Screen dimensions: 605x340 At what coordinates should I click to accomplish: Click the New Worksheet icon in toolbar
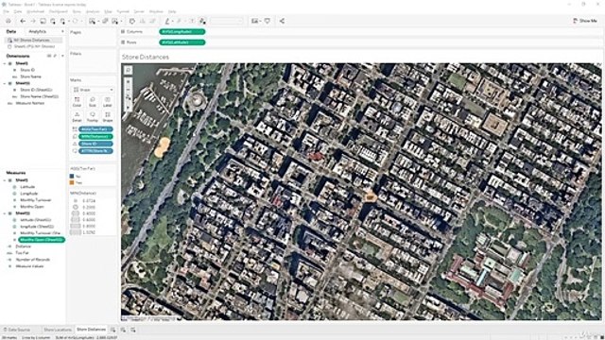pos(92,21)
